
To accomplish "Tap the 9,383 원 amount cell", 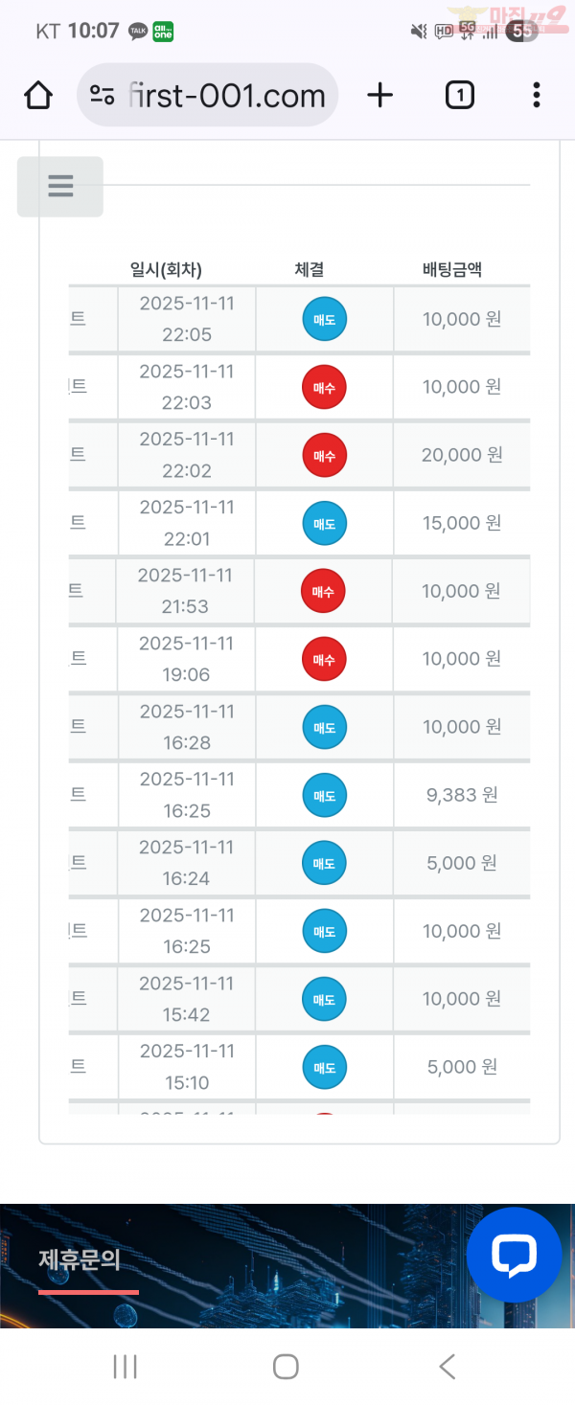I will click(462, 795).
